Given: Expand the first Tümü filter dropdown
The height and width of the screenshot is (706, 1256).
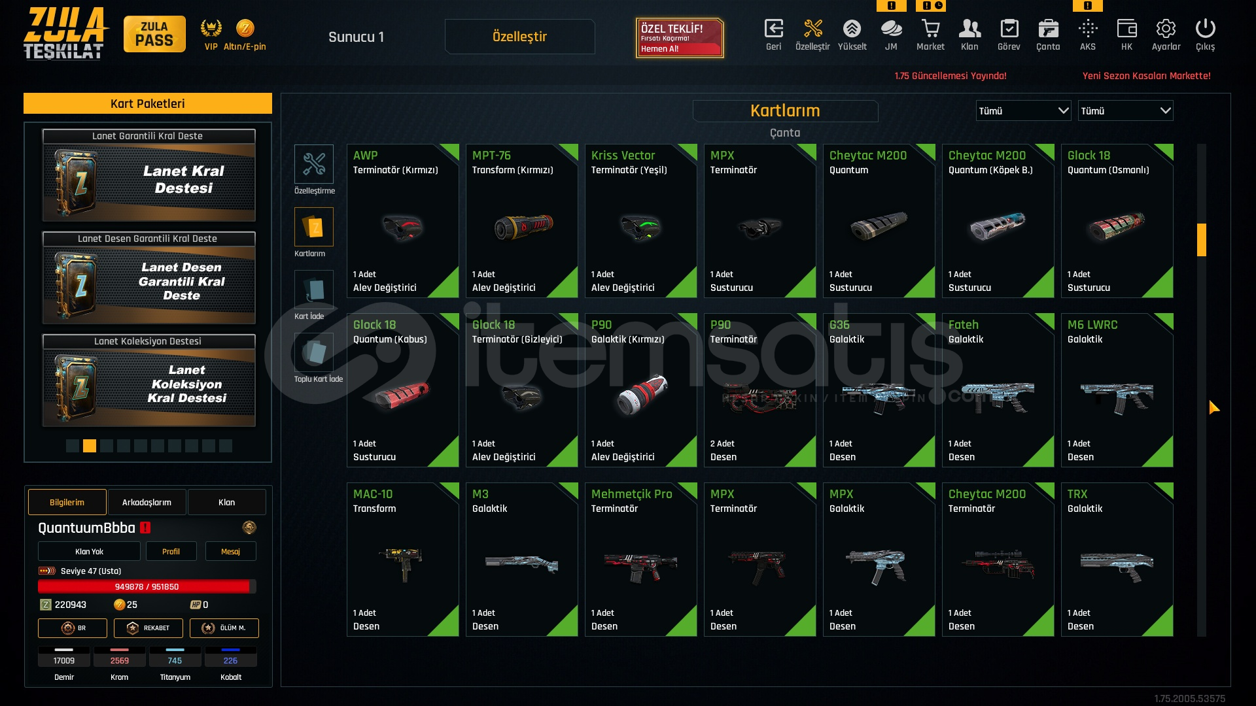Looking at the screenshot, I should tap(1024, 111).
